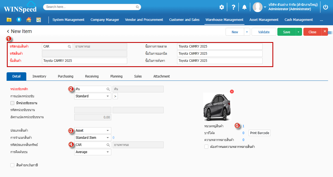Click the Print Barcode button
The image size is (333, 177).
click(x=260, y=133)
